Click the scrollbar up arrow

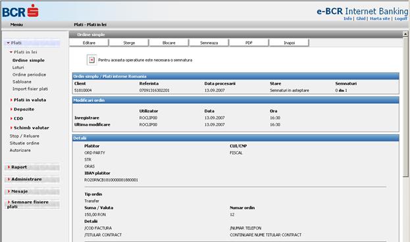405,34
